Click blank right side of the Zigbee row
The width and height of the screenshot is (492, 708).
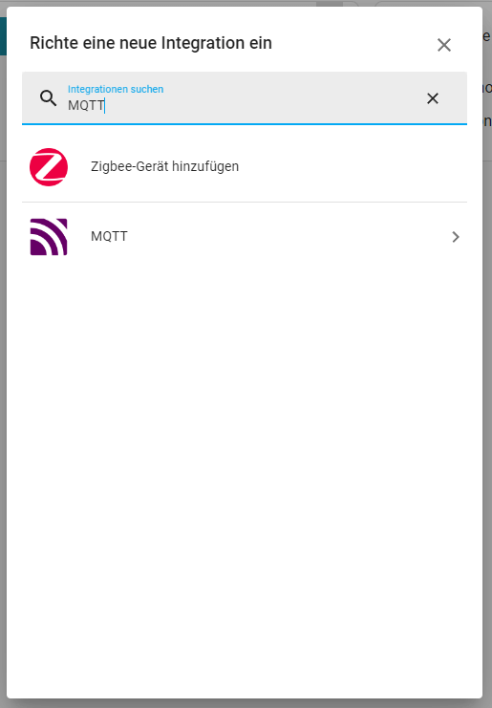[353, 166]
